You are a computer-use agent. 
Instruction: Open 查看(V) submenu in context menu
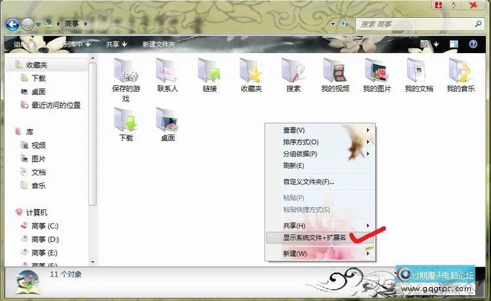coord(320,130)
